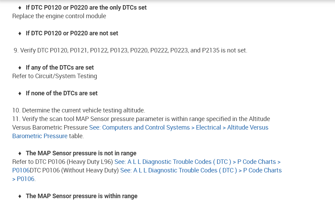Click the diamond bullet beside "If any of the DTCs are set"
Viewport: 335px width, 205px height.
(20, 68)
